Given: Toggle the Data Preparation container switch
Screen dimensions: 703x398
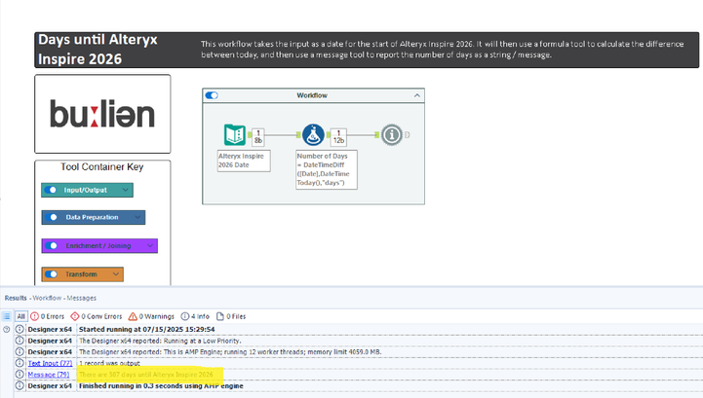Looking at the screenshot, I should pos(51,217).
